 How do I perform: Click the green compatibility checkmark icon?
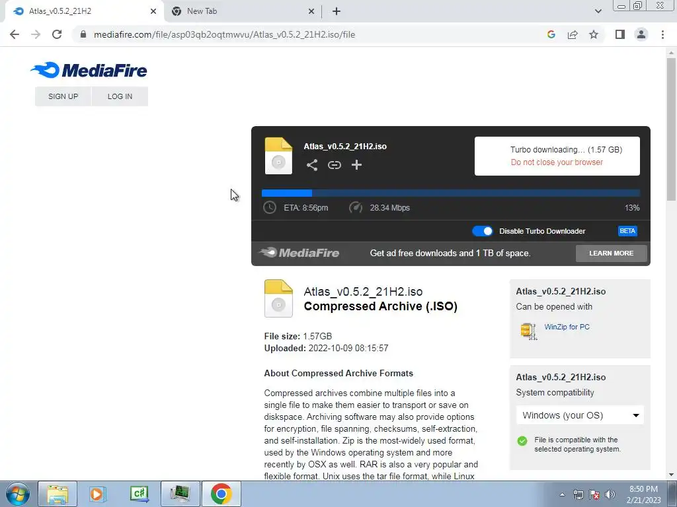coord(522,441)
